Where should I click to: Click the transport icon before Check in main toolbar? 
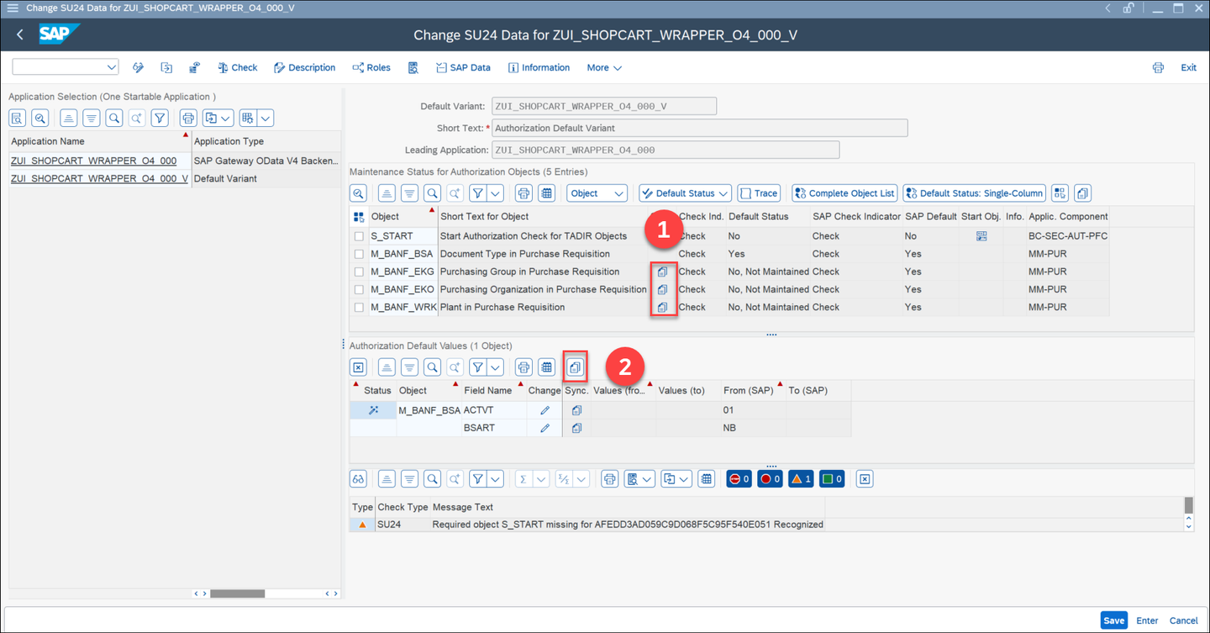click(x=195, y=67)
